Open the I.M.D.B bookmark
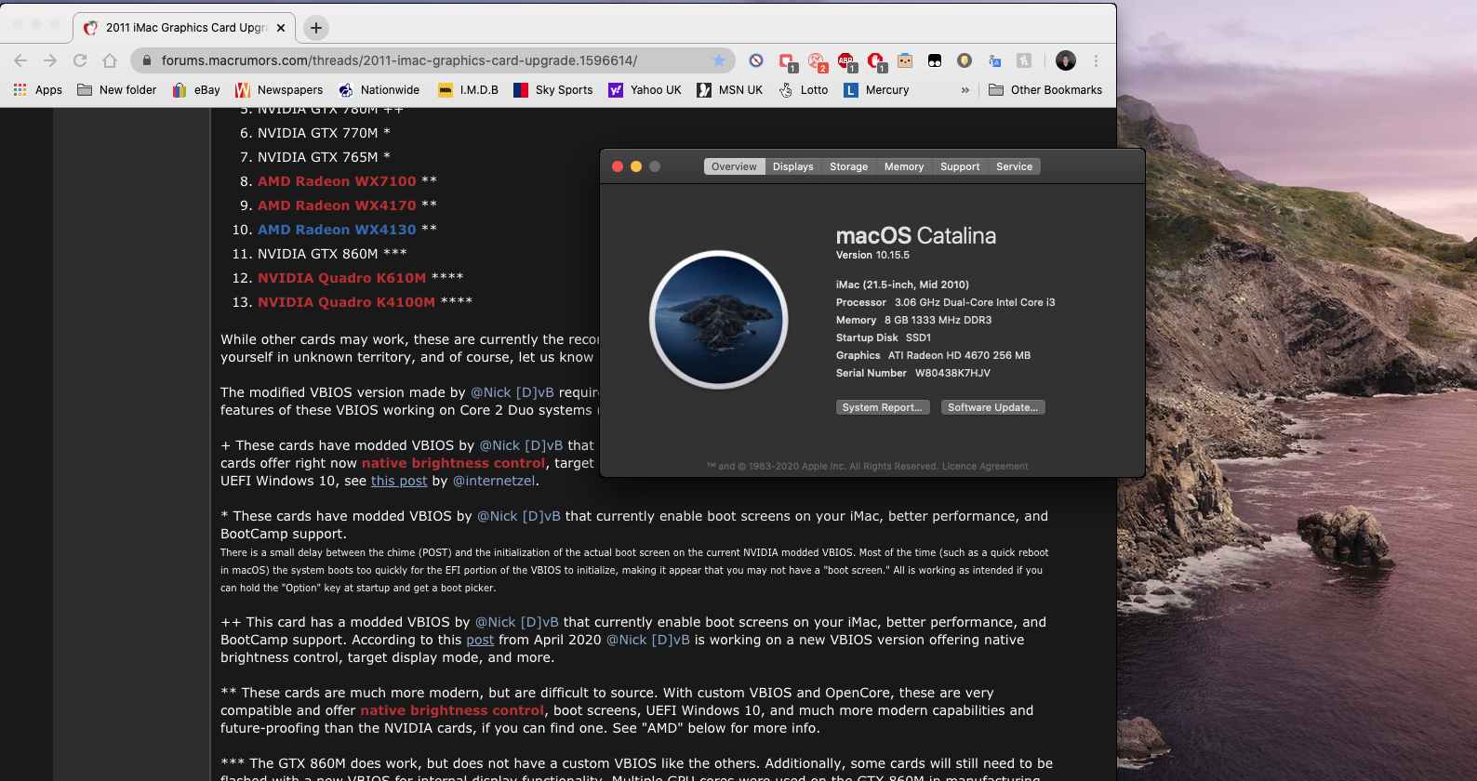The width and height of the screenshot is (1477, 781). (469, 90)
